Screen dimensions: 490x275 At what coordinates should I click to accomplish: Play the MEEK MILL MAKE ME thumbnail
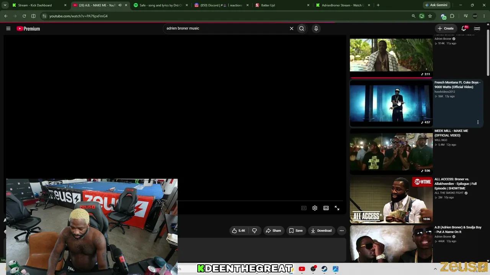pyautogui.click(x=391, y=152)
